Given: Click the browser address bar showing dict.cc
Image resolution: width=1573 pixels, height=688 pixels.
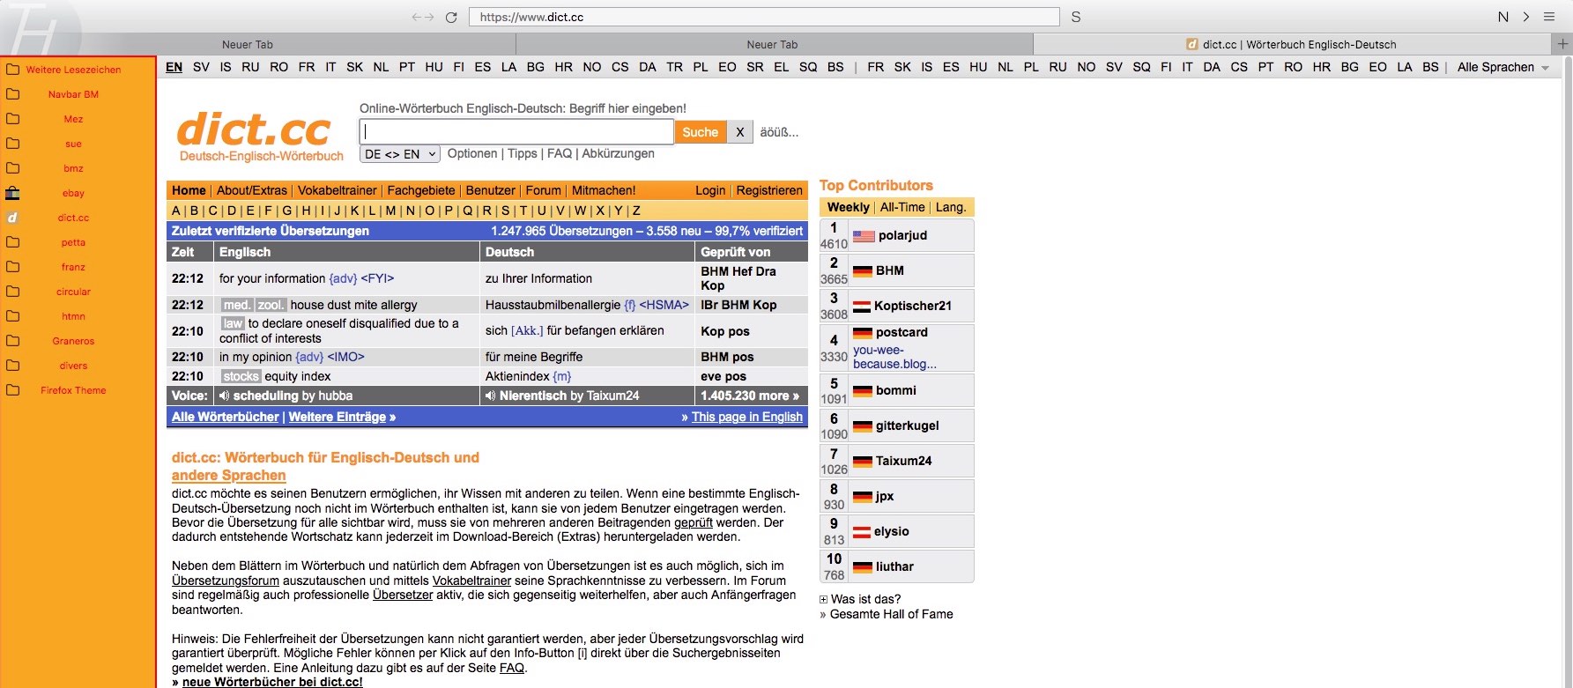Looking at the screenshot, I should [764, 17].
